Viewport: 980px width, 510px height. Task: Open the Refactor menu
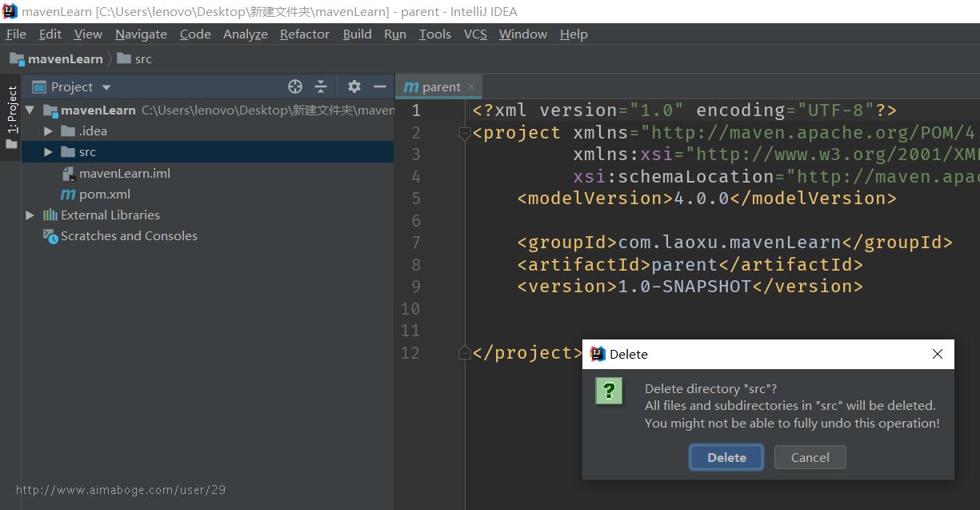305,34
